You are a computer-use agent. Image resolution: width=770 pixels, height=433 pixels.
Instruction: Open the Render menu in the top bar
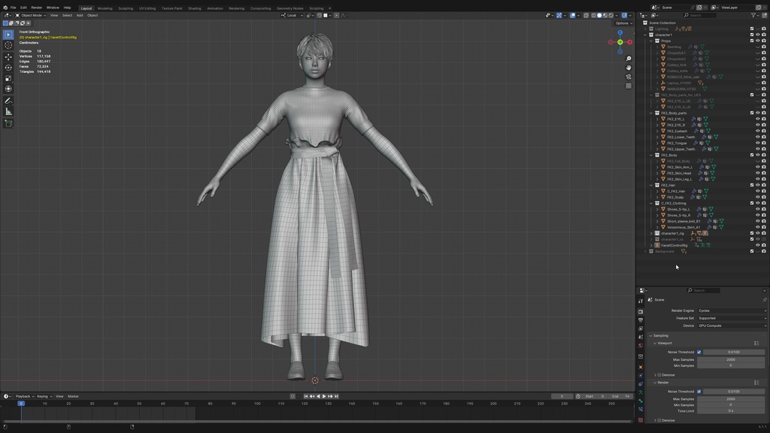36,7
